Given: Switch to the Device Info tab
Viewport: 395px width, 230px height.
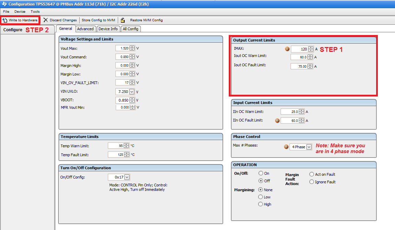Looking at the screenshot, I should tap(108, 29).
